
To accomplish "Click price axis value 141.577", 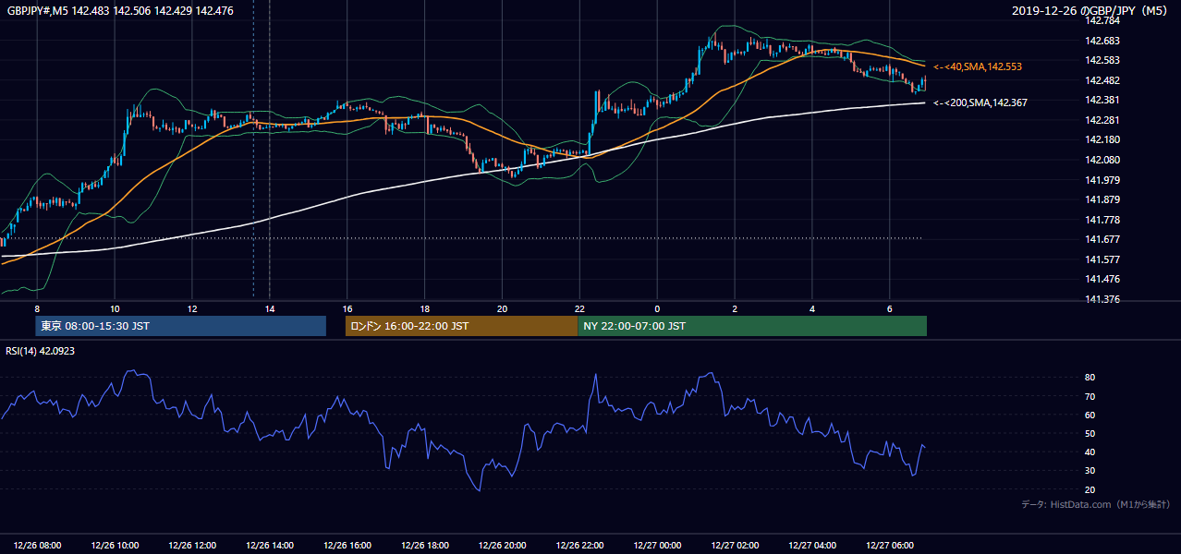I will click(x=1101, y=260).
